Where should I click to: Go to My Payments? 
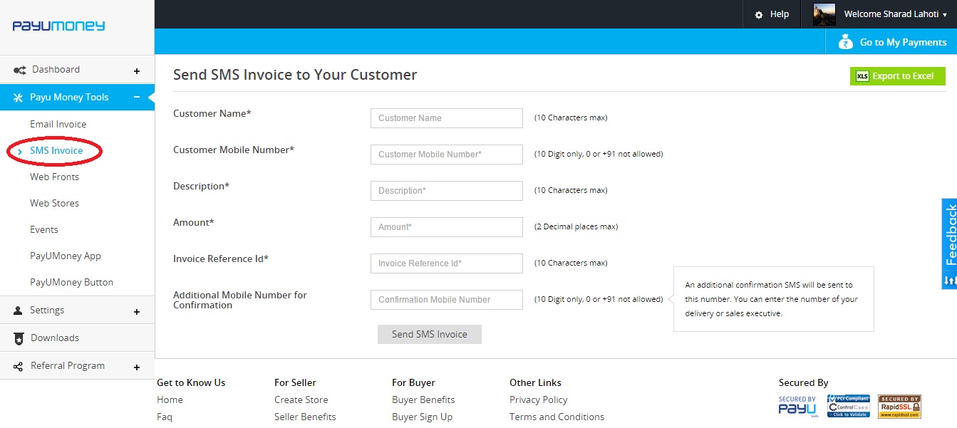coord(891,42)
